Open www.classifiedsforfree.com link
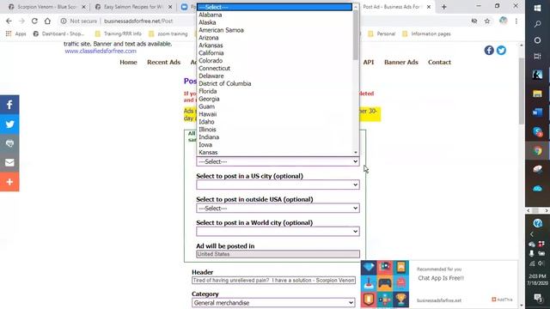550x309 pixels. click(101, 51)
